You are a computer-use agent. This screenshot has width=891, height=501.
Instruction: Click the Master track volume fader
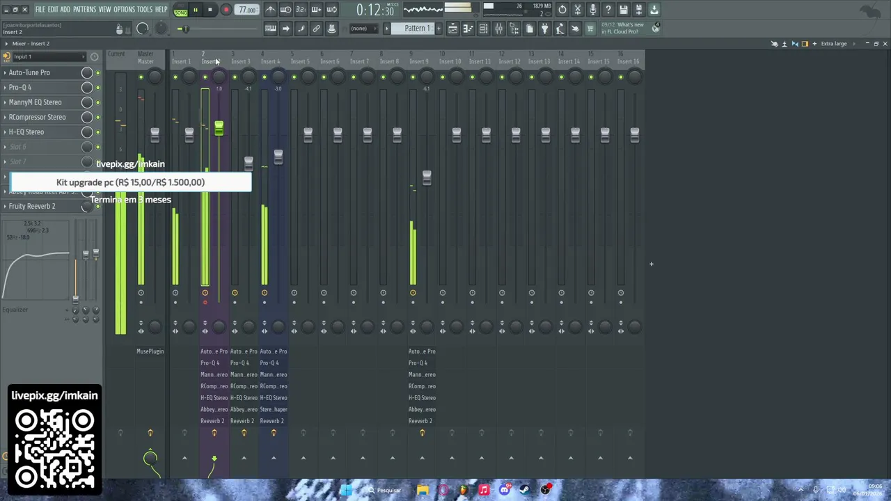(x=155, y=134)
